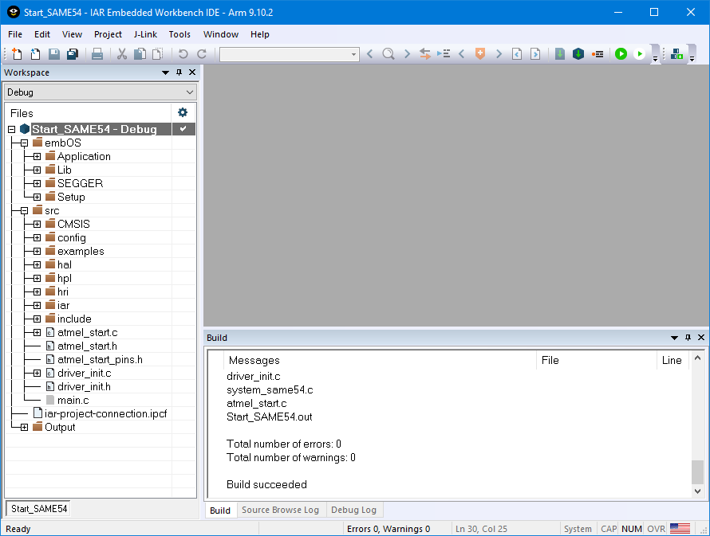Expand the CMSIS folder

(37, 224)
